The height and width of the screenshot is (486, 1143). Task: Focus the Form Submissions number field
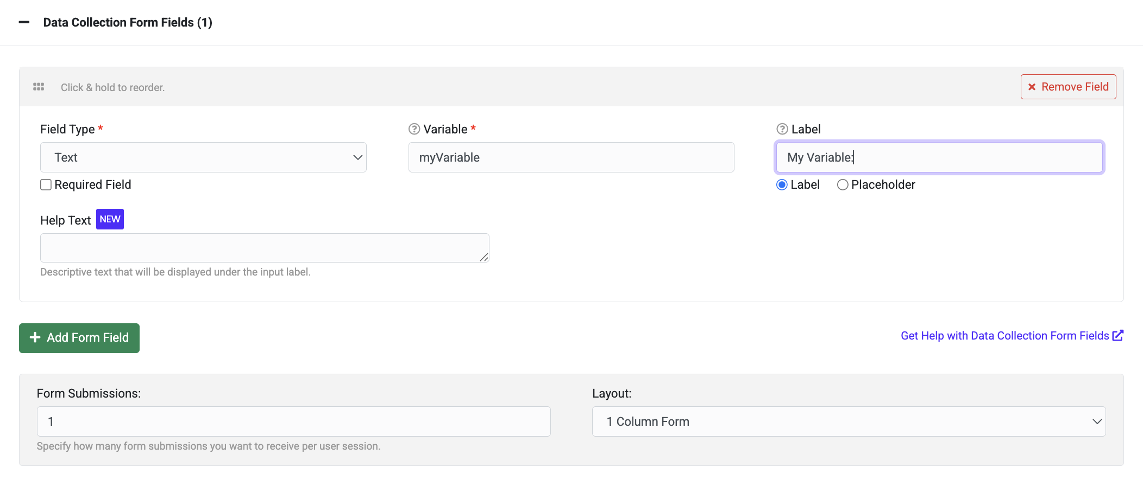(x=293, y=421)
